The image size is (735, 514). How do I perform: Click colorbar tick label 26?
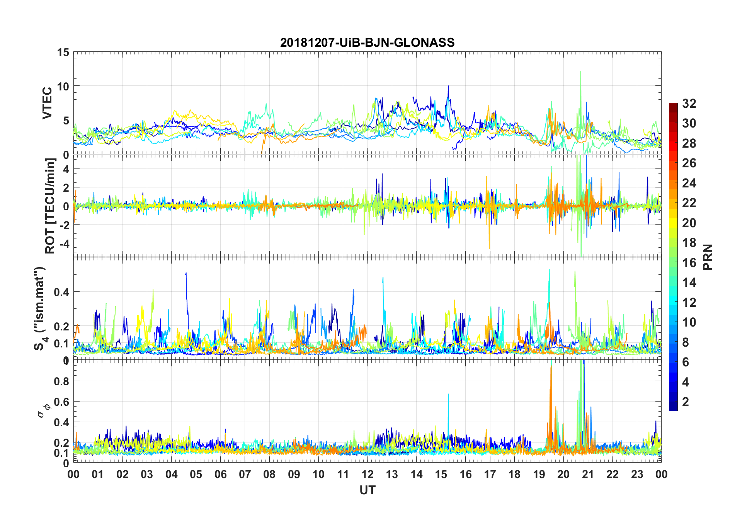tap(689, 163)
